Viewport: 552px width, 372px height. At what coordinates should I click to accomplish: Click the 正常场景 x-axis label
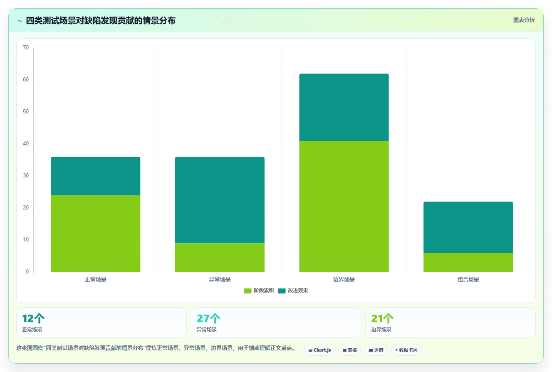tap(95, 279)
